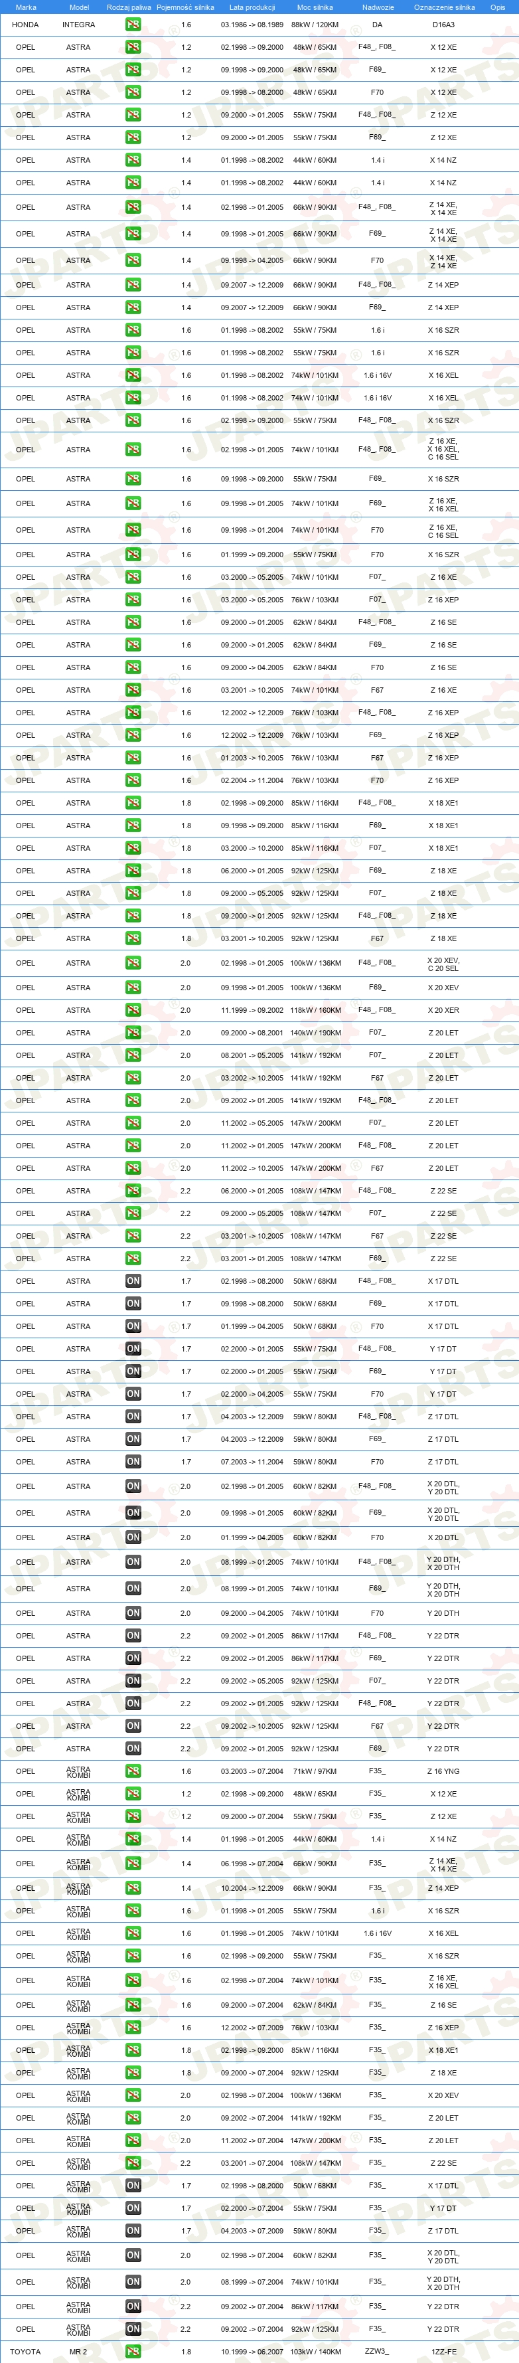Click petrol icon in Astra Kombi Z 16 SE row
The image size is (519, 2363).
(133, 2004)
